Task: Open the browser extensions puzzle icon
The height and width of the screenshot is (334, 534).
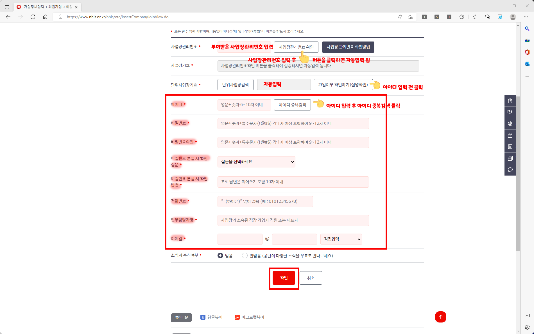Action: click(x=461, y=17)
